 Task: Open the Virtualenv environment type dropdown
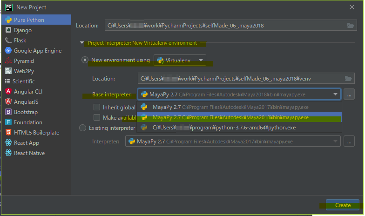(180, 60)
